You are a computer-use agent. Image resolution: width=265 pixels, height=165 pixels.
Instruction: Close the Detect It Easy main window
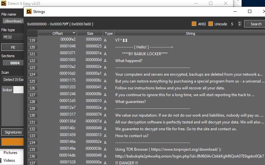[x=226, y=3]
